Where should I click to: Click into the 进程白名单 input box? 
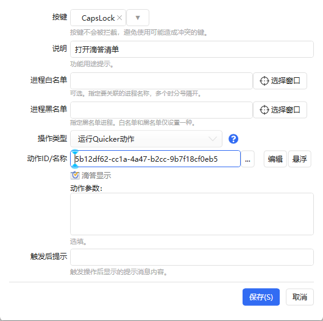pos(161,81)
